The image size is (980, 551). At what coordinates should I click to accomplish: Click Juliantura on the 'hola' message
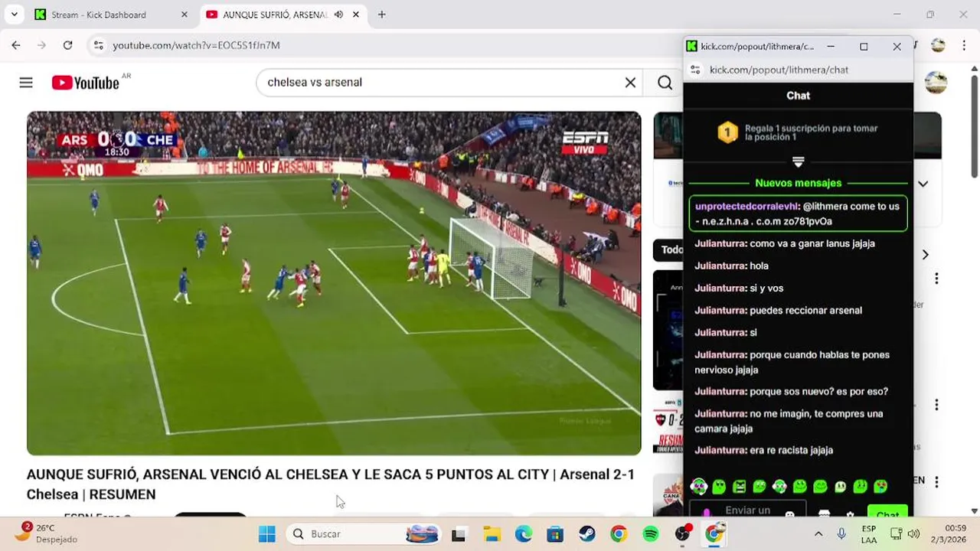(x=720, y=266)
